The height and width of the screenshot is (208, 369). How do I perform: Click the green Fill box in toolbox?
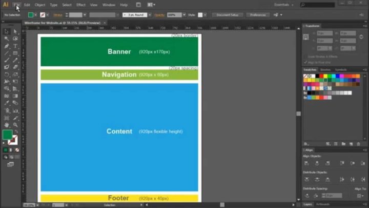7,135
